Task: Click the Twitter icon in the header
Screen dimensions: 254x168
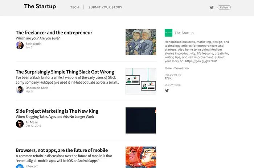Action: click(x=212, y=7)
